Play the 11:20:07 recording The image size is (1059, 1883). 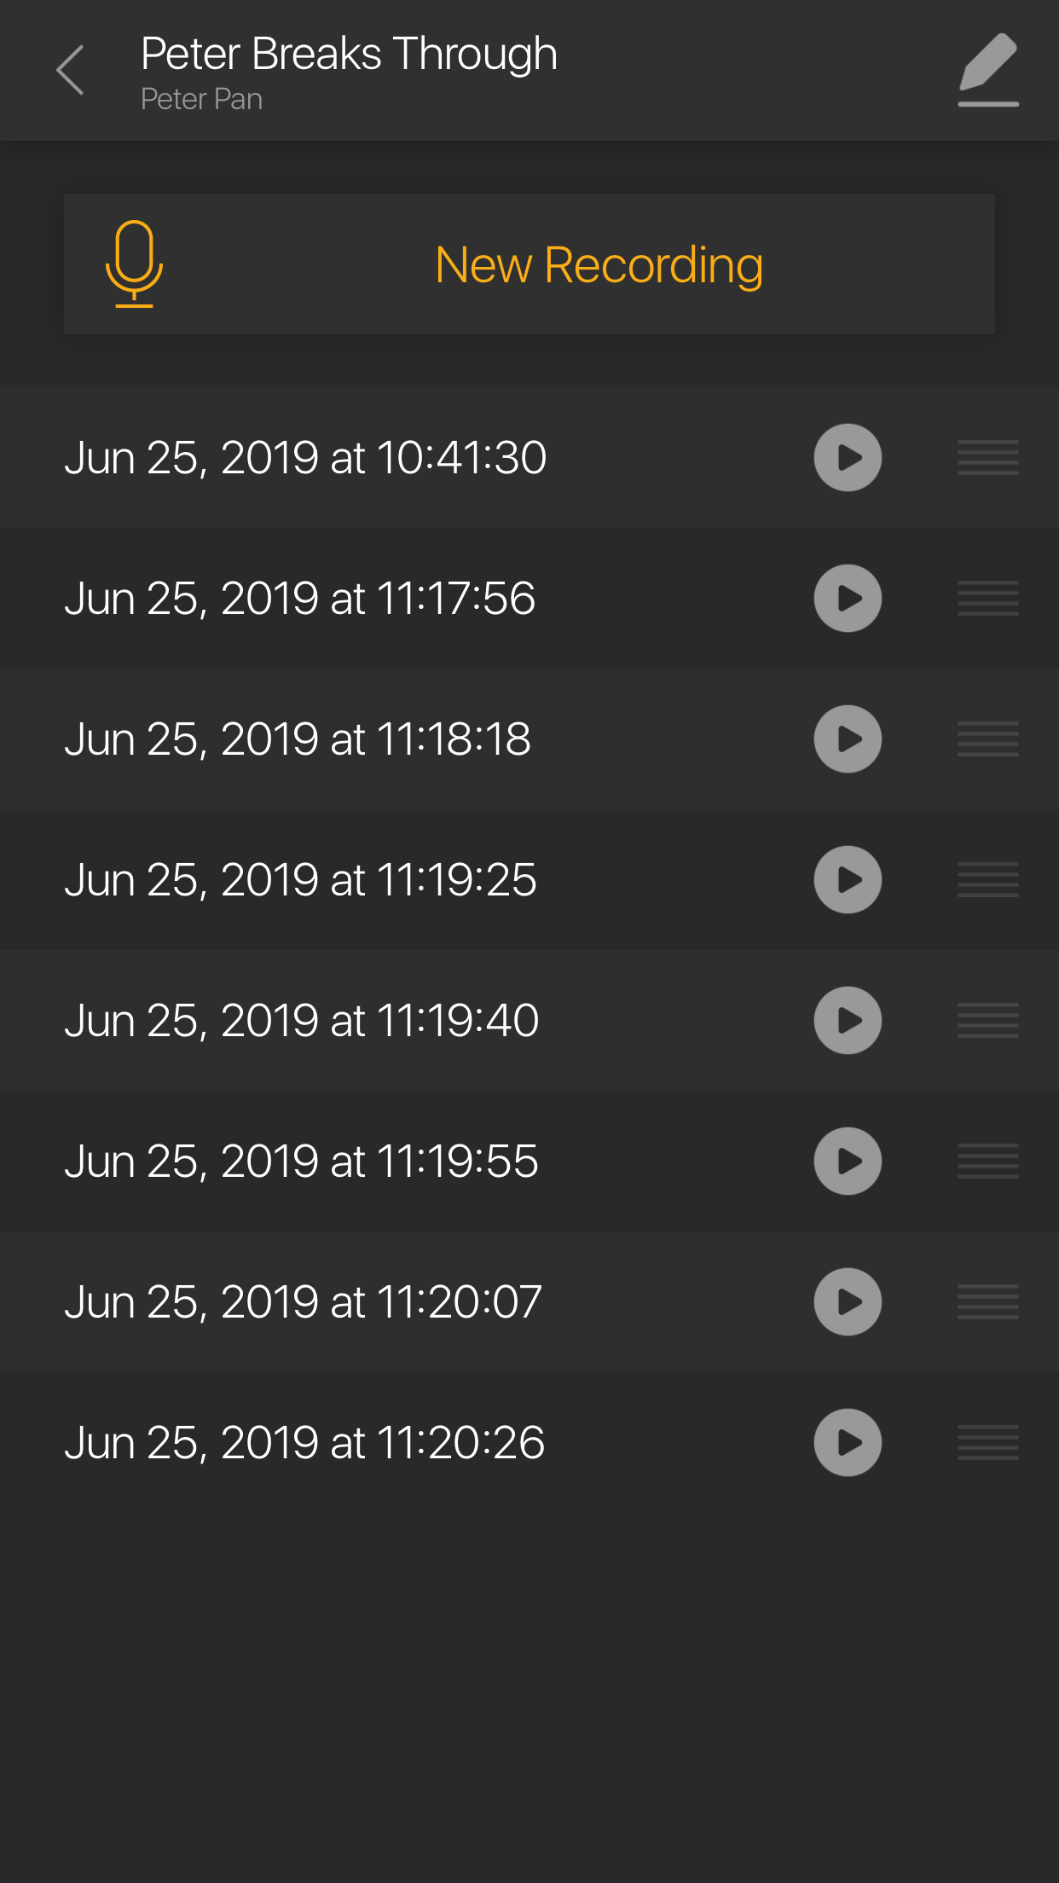[x=848, y=1302]
